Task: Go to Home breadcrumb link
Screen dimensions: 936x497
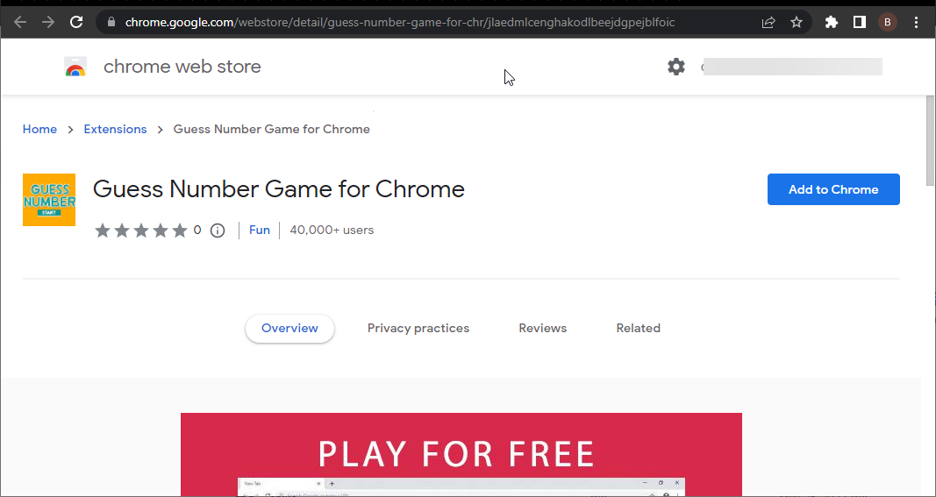Action: click(x=39, y=129)
